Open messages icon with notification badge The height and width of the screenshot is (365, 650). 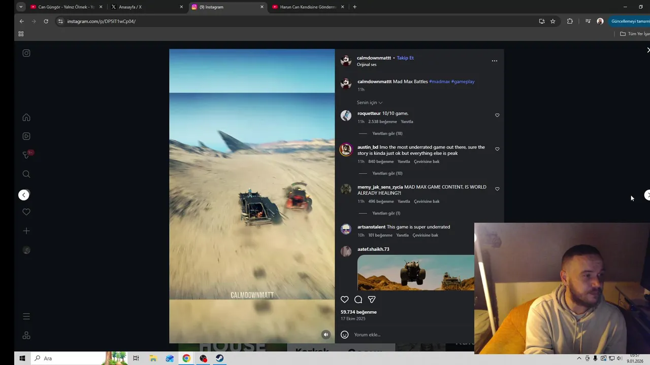click(x=27, y=155)
